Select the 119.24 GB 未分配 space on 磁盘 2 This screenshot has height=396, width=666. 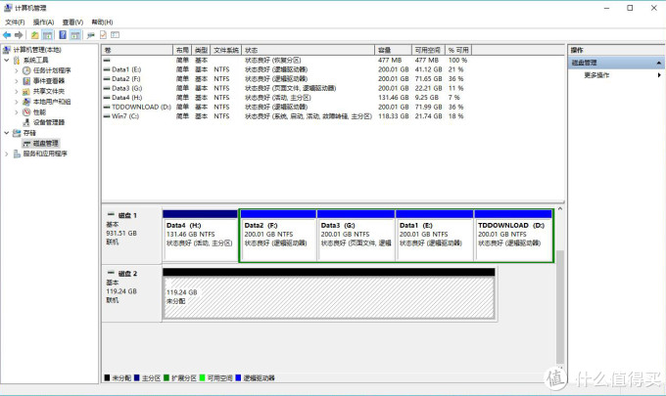329,293
